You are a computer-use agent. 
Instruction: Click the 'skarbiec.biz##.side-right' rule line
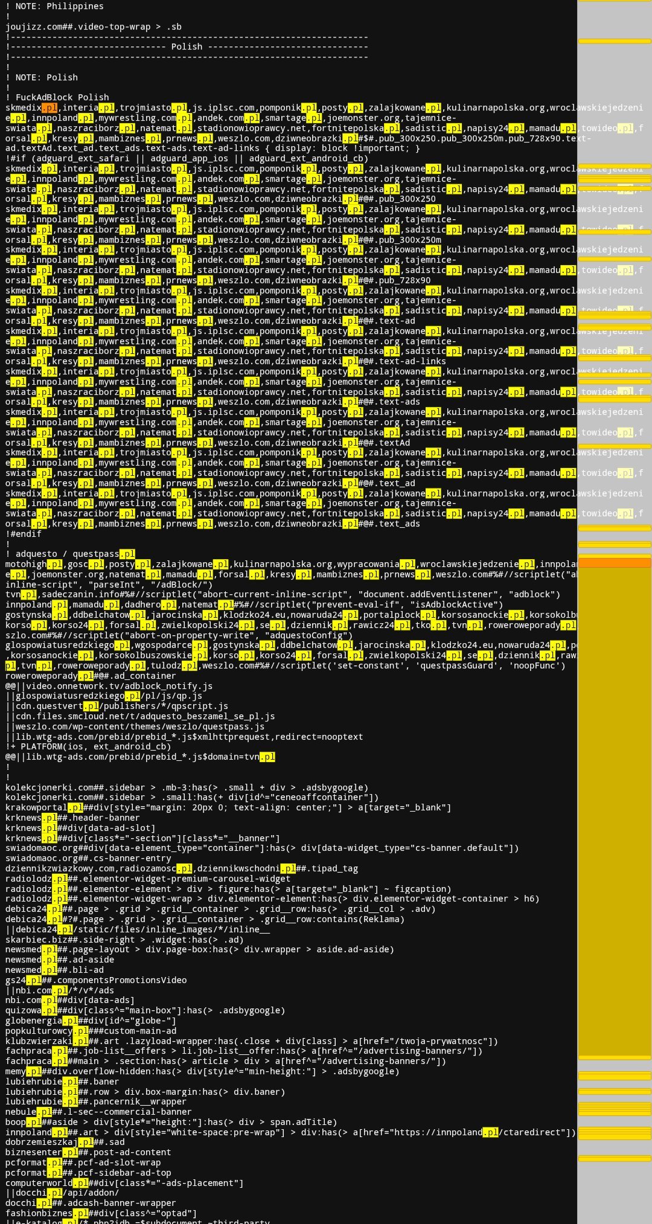tap(124, 939)
